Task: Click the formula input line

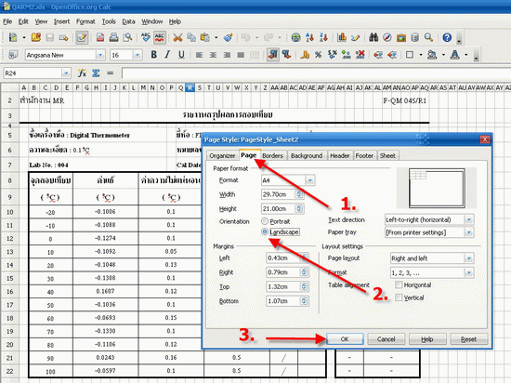Action: tap(316, 73)
